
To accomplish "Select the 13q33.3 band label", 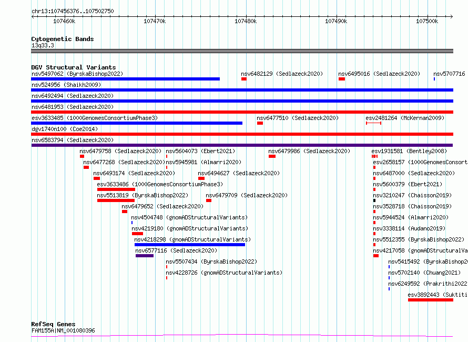I will [x=43, y=45].
